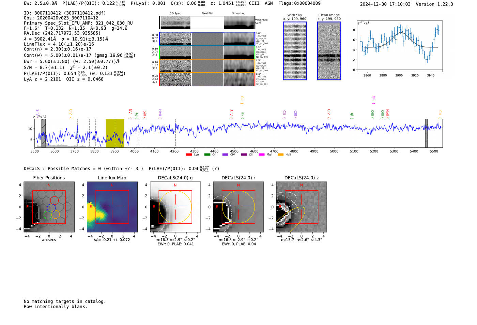This screenshot has height=325, width=477.
Task: Select the 'ID: 3007110412' line
Action: point(65,13)
